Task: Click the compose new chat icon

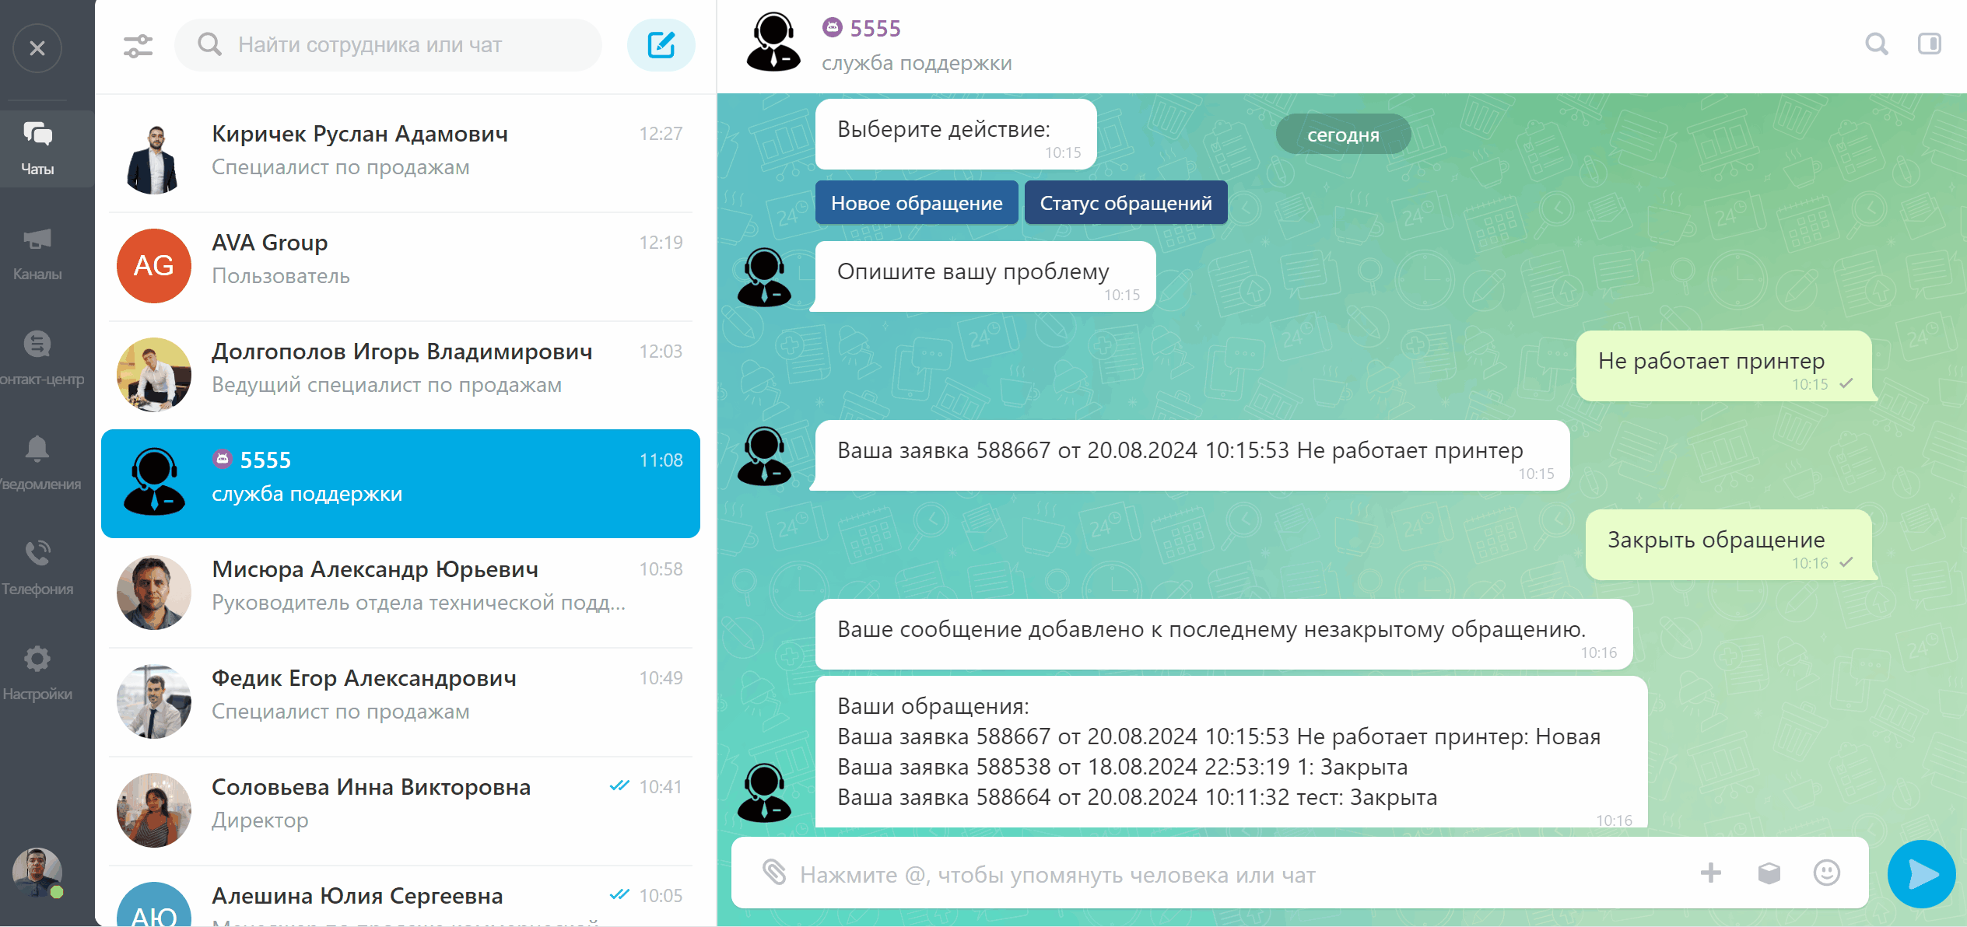Action: click(661, 45)
